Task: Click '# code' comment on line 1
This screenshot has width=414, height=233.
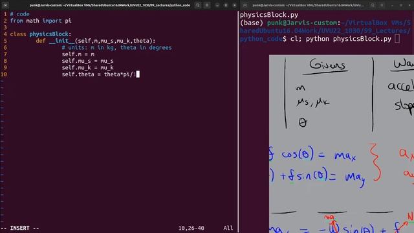Action: tap(20, 14)
